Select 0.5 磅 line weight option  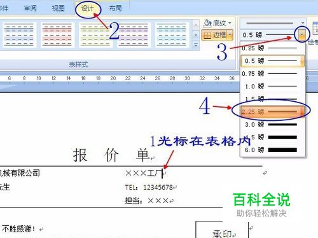(273, 61)
